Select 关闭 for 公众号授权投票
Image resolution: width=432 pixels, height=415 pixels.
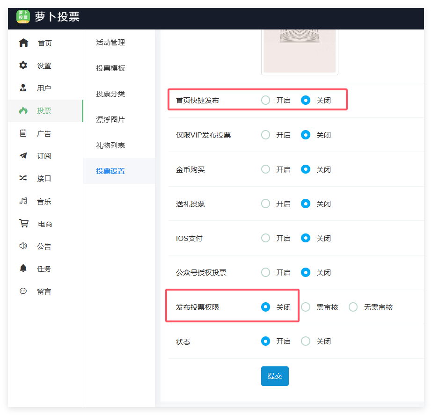pyautogui.click(x=306, y=272)
